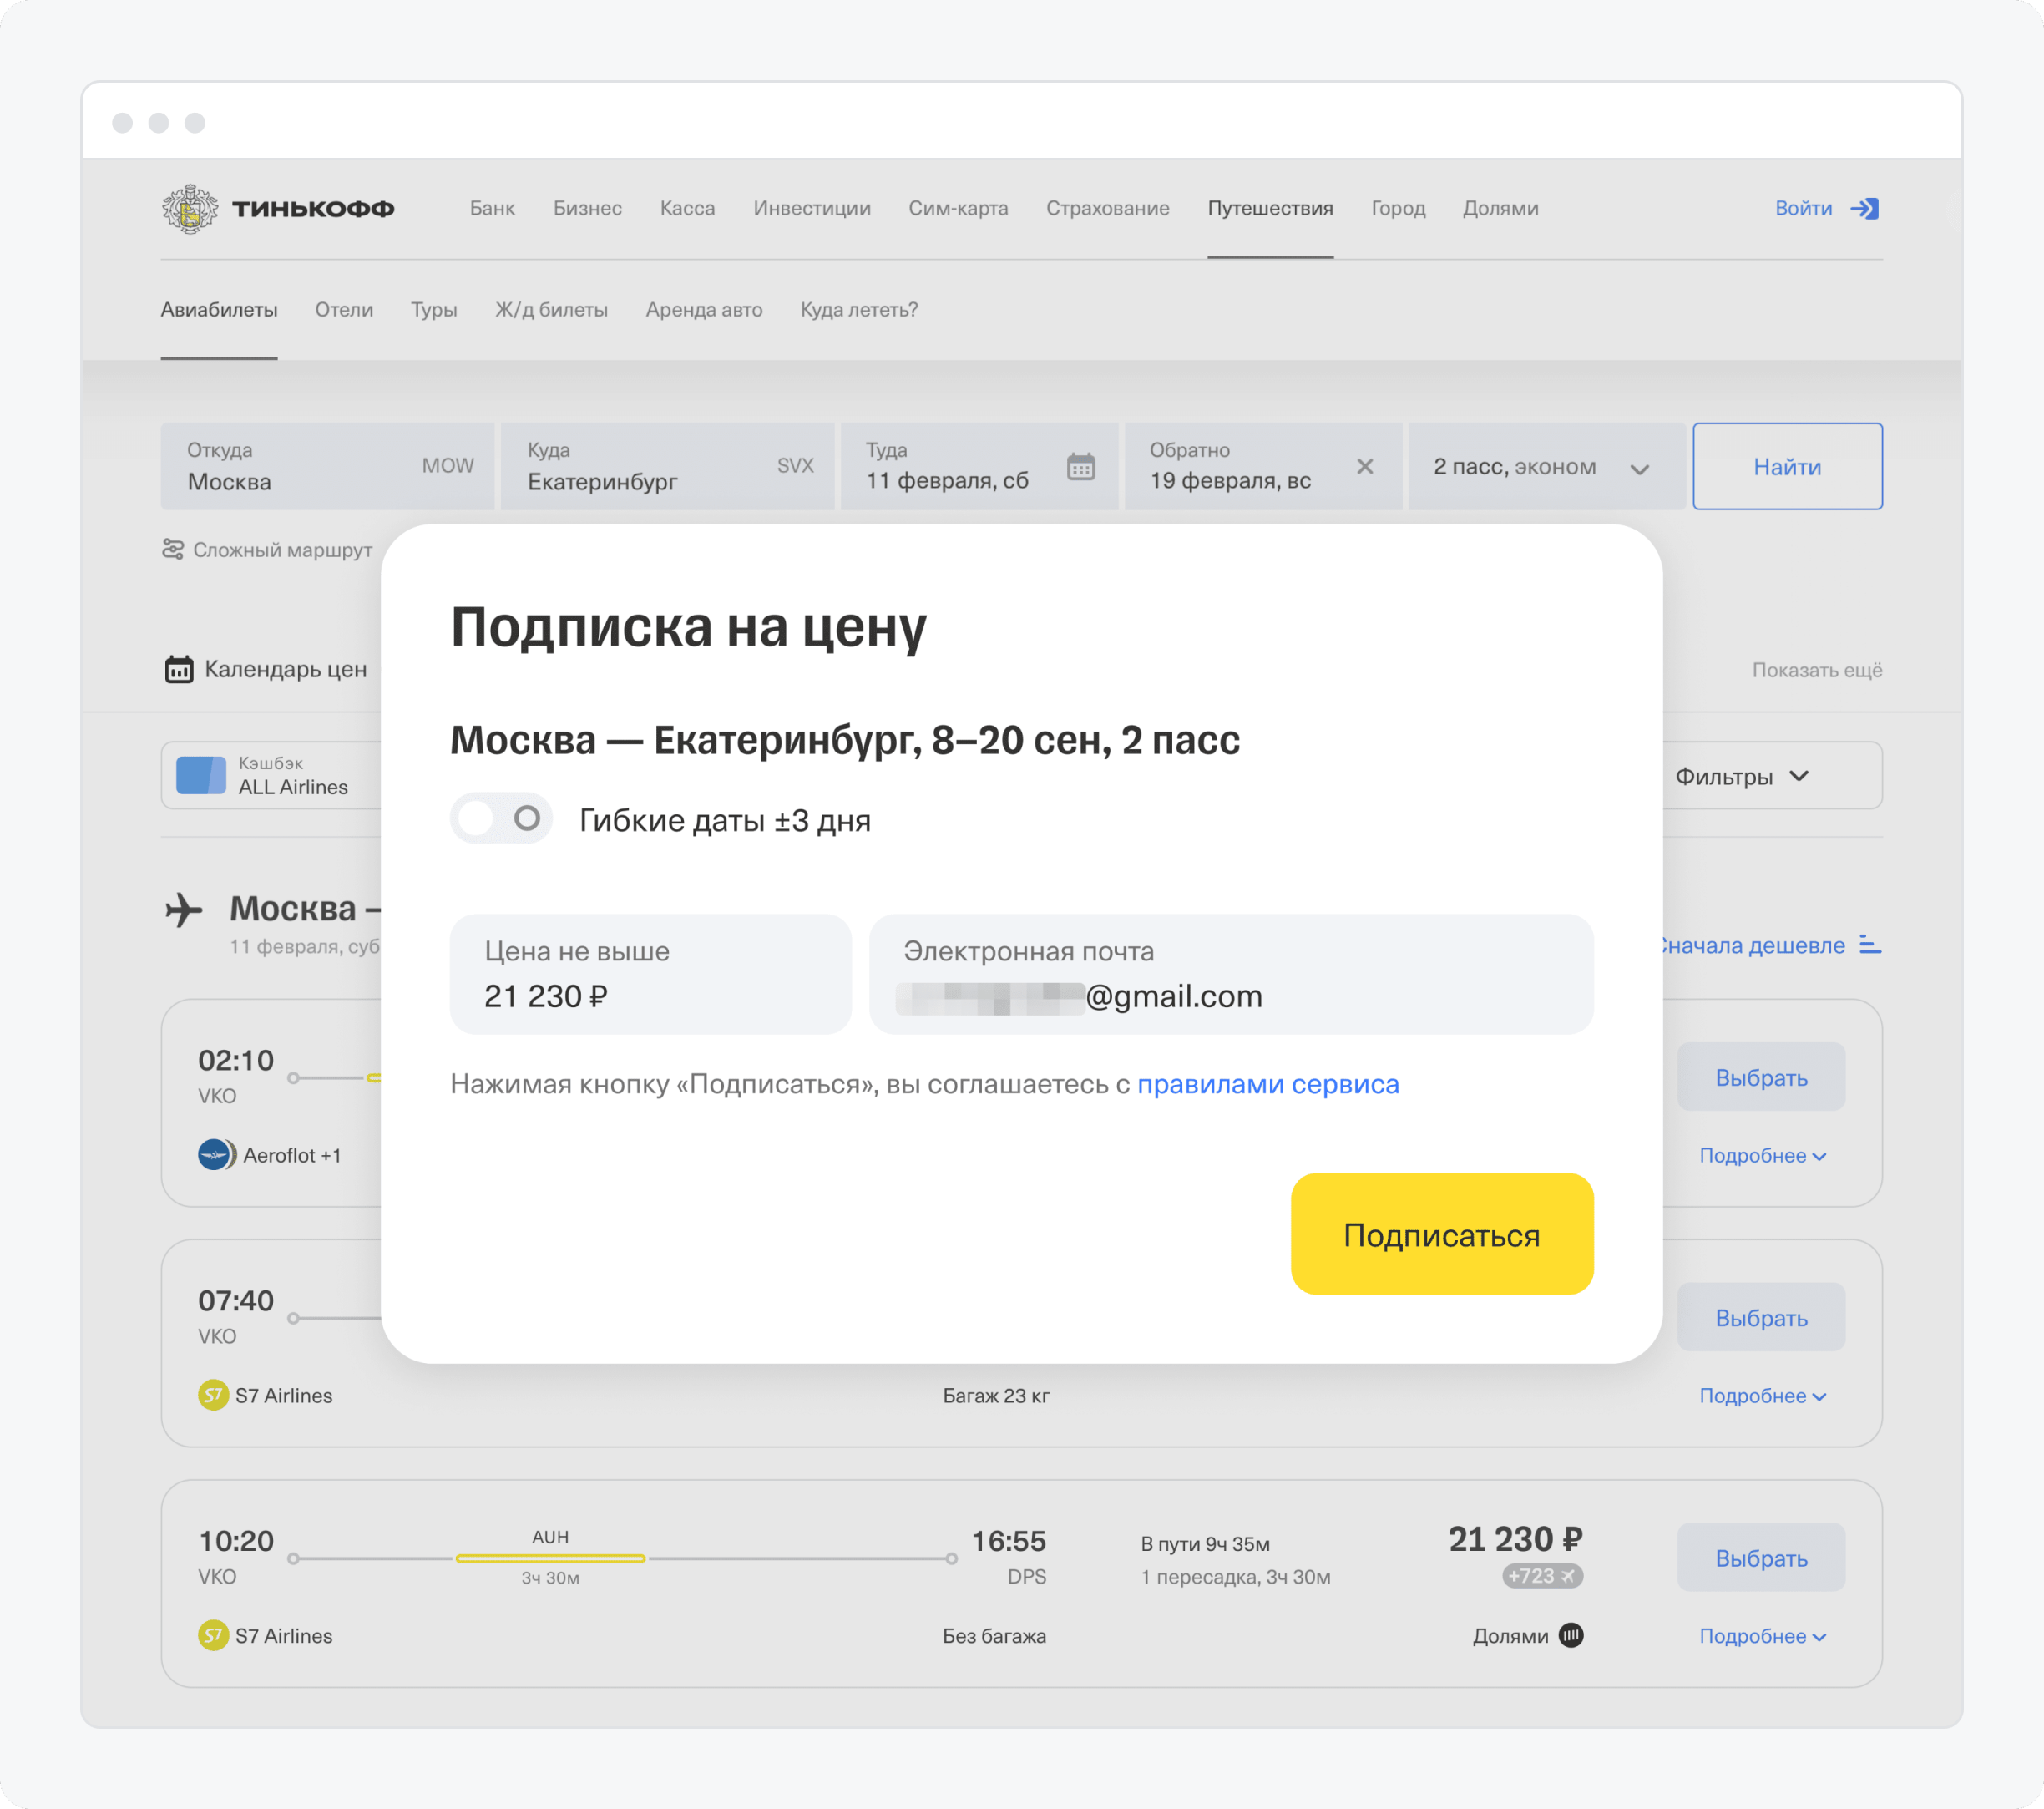
Task: Click the airplane icon beside the Москва heading
Action: pos(184,909)
